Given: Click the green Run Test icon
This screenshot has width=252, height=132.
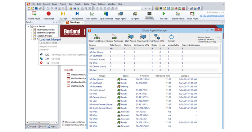Looking at the screenshot, I should (163, 14).
